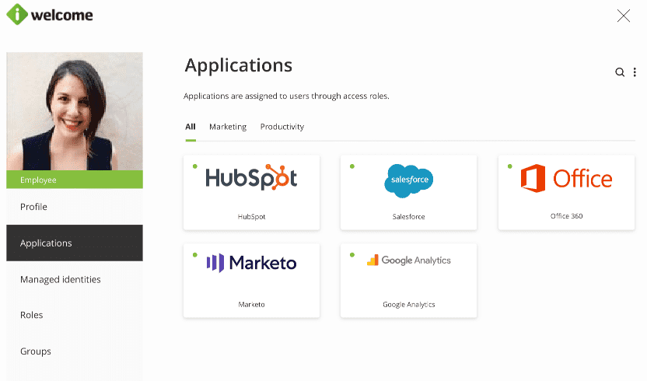Open the HubSpot application logo

coord(251,178)
